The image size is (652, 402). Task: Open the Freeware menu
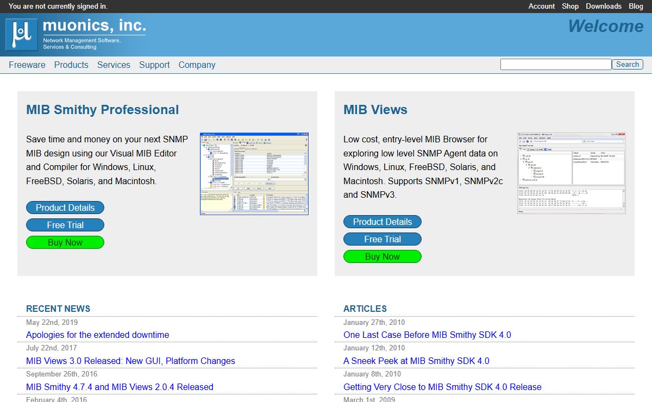[27, 65]
